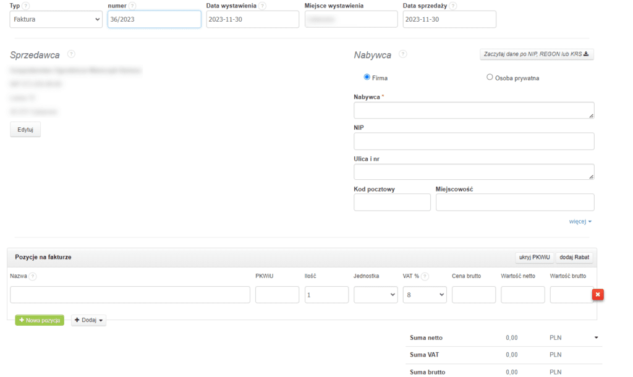
Task: Delete invoice row with red X button
Action: (x=598, y=295)
